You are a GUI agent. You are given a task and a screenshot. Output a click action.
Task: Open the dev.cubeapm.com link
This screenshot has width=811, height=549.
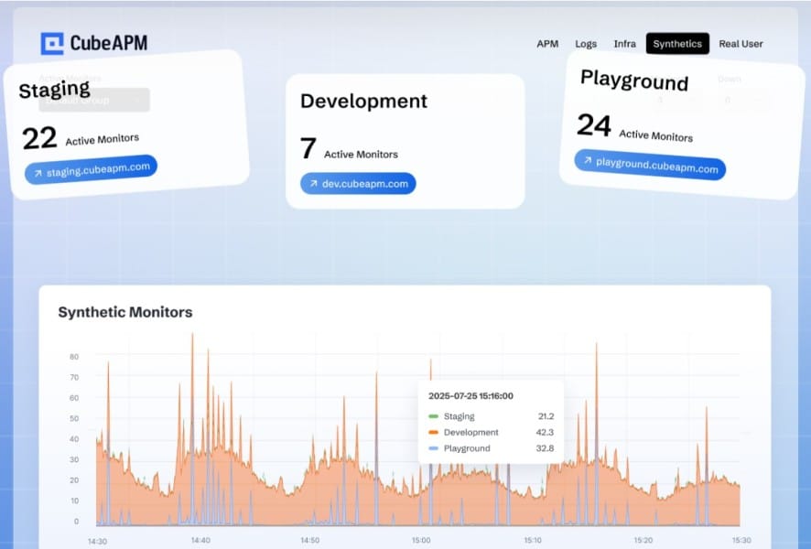[357, 183]
